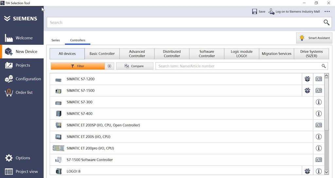Select SIMATIC ET 200SP row
The height and width of the screenshot is (178, 335).
click(181, 125)
